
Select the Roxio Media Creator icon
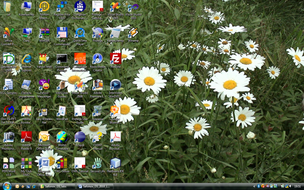click(x=98, y=62)
